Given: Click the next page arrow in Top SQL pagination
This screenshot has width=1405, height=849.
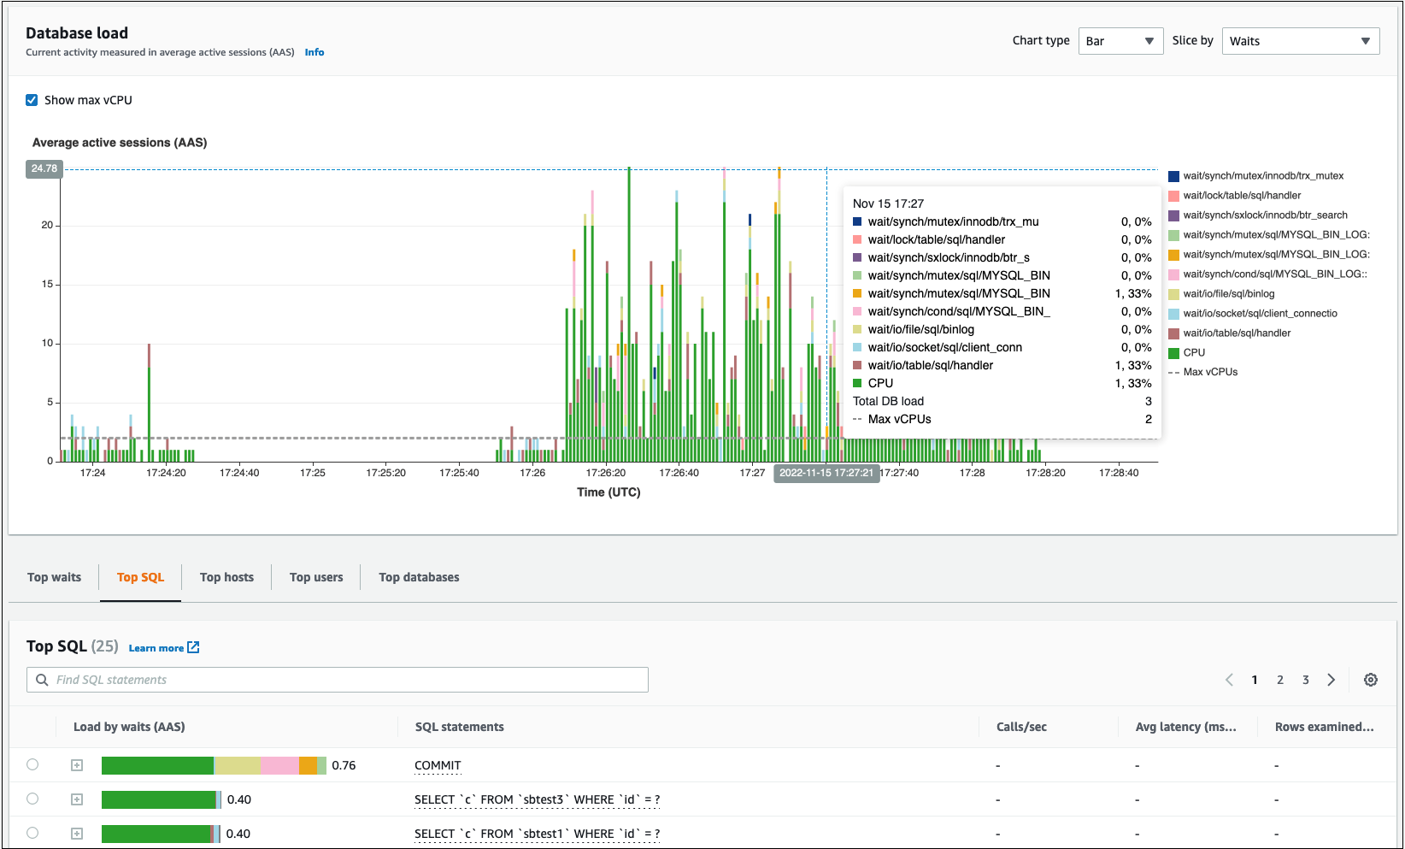Looking at the screenshot, I should point(1332,680).
